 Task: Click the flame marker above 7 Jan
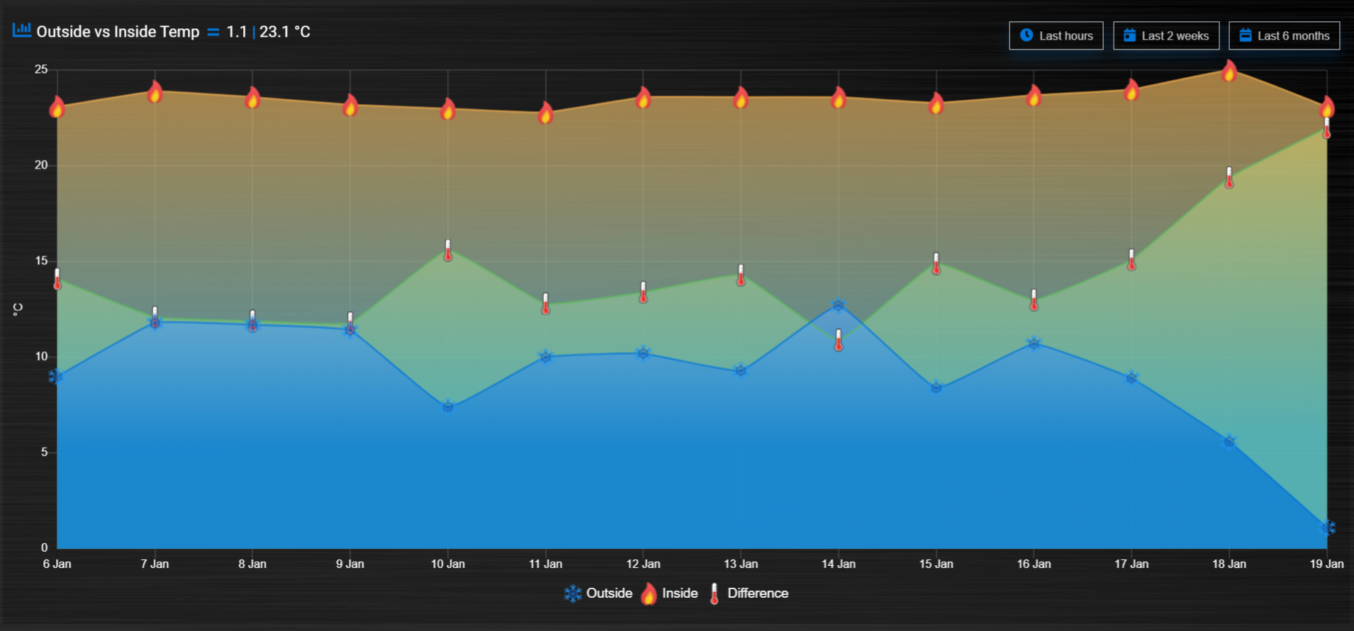pos(155,91)
